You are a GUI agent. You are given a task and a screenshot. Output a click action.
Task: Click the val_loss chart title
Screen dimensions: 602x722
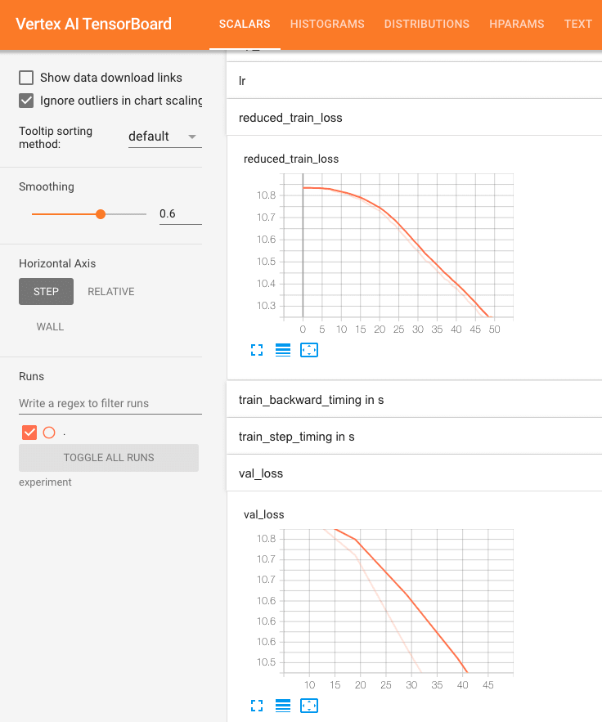[x=264, y=514]
